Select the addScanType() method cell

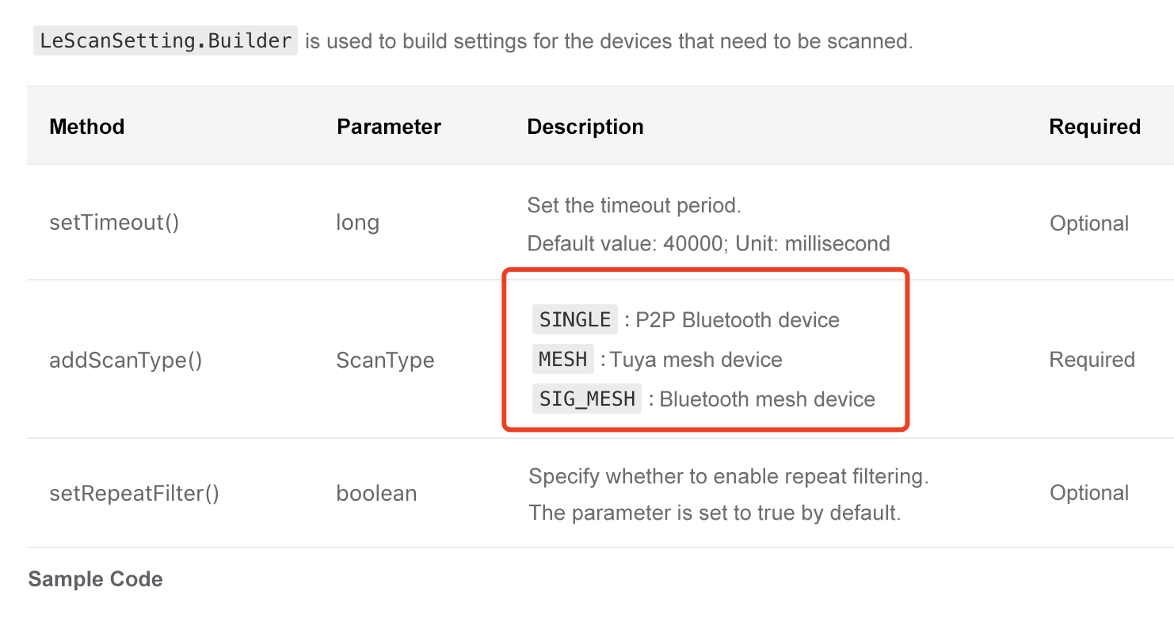126,360
